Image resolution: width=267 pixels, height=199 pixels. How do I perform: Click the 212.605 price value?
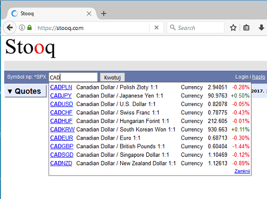(217, 121)
